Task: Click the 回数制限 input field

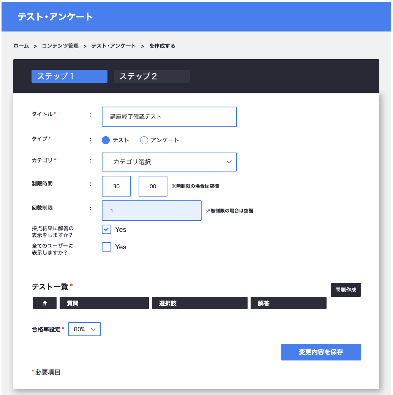Action: [x=152, y=211]
